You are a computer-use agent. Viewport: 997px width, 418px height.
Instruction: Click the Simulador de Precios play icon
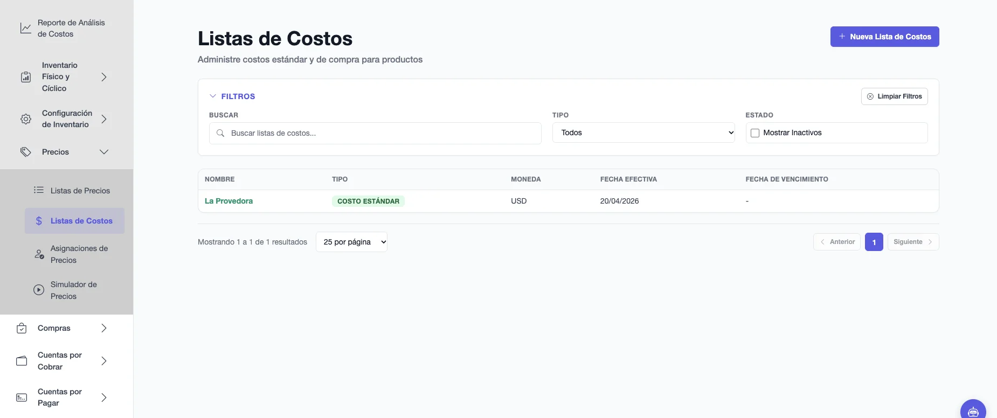pos(39,290)
